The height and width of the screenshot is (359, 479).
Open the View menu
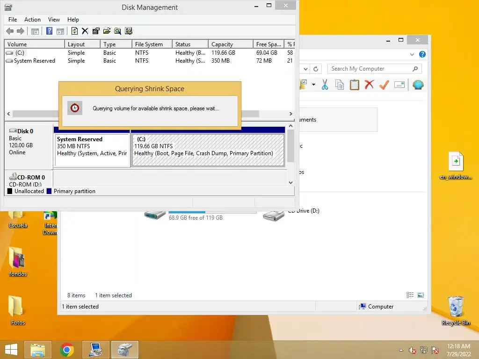coord(54,20)
